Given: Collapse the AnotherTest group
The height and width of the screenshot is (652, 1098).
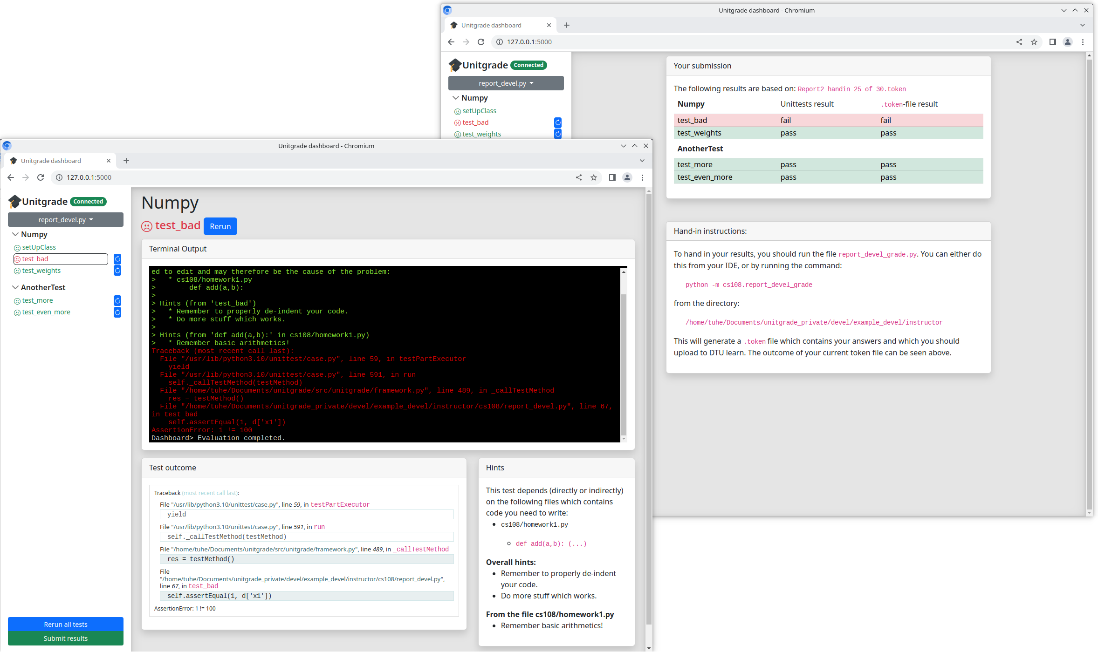Looking at the screenshot, I should coord(15,287).
